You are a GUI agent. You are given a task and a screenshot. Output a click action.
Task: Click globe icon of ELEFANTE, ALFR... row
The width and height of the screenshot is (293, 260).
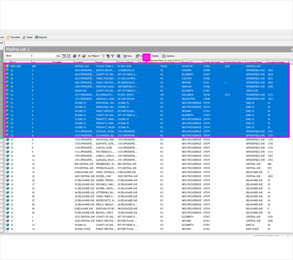click(7, 144)
